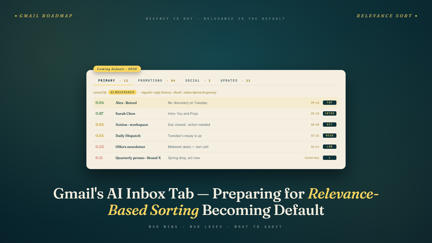
Task: Click the 0.54 relevance score
Action: [100, 136]
